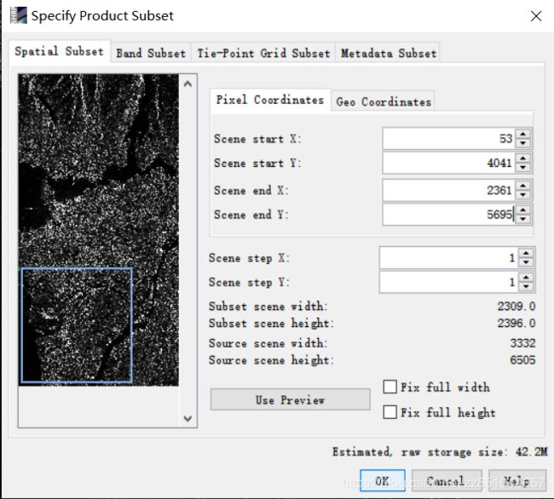This screenshot has width=554, height=499.
Task: Enable the Fix full width checkbox
Action: pyautogui.click(x=390, y=387)
